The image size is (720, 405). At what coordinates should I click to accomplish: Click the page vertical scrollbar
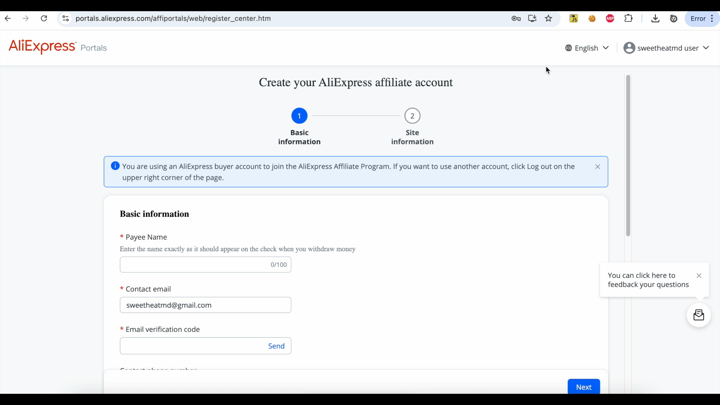(628, 156)
